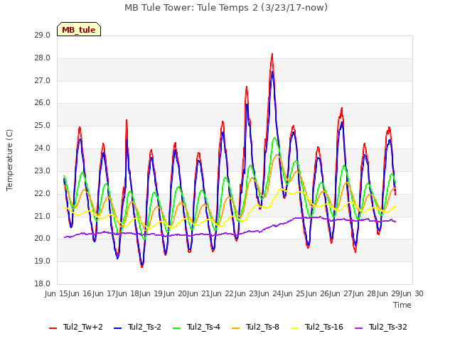Click the green Tul2_Ts-4 legend swatch
The width and height of the screenshot is (455, 341).
click(176, 328)
